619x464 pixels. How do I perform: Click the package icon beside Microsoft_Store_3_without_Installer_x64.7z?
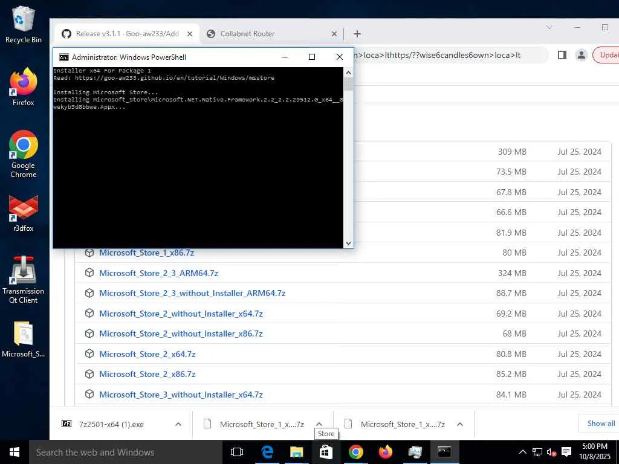coord(89,395)
